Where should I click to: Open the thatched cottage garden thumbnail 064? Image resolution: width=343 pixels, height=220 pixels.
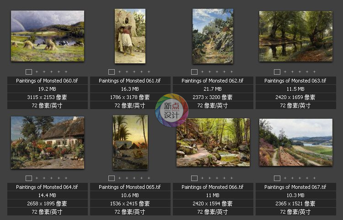[48, 143]
